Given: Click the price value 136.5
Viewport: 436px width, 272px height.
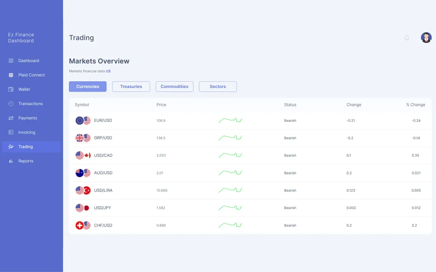Looking at the screenshot, I should click(161, 138).
